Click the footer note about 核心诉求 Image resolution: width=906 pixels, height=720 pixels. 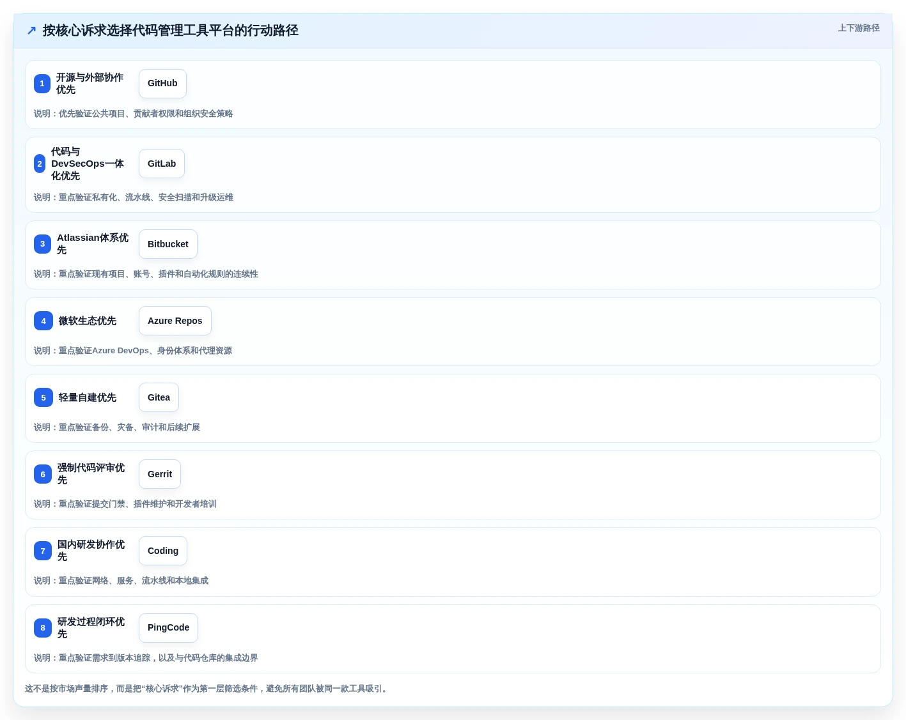tap(207, 689)
